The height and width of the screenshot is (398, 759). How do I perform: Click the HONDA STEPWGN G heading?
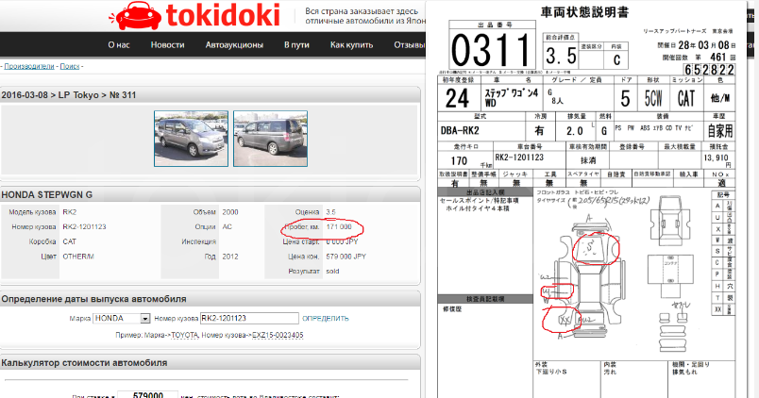(47, 195)
